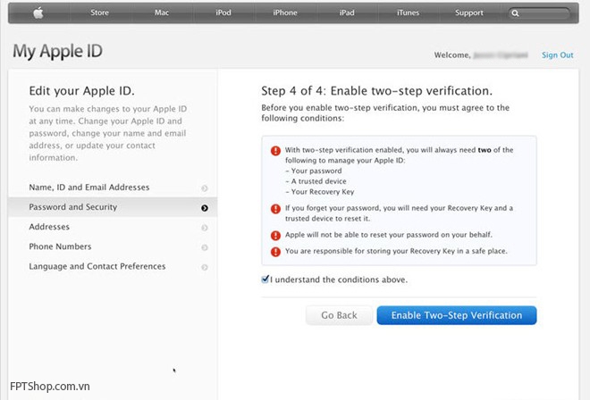
Task: Click the 'A trusted device' list line
Action: pyautogui.click(x=316, y=181)
